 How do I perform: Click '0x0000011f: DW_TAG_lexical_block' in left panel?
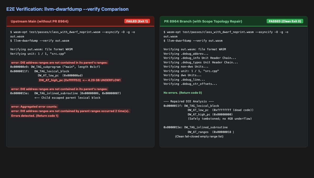[40, 71]
